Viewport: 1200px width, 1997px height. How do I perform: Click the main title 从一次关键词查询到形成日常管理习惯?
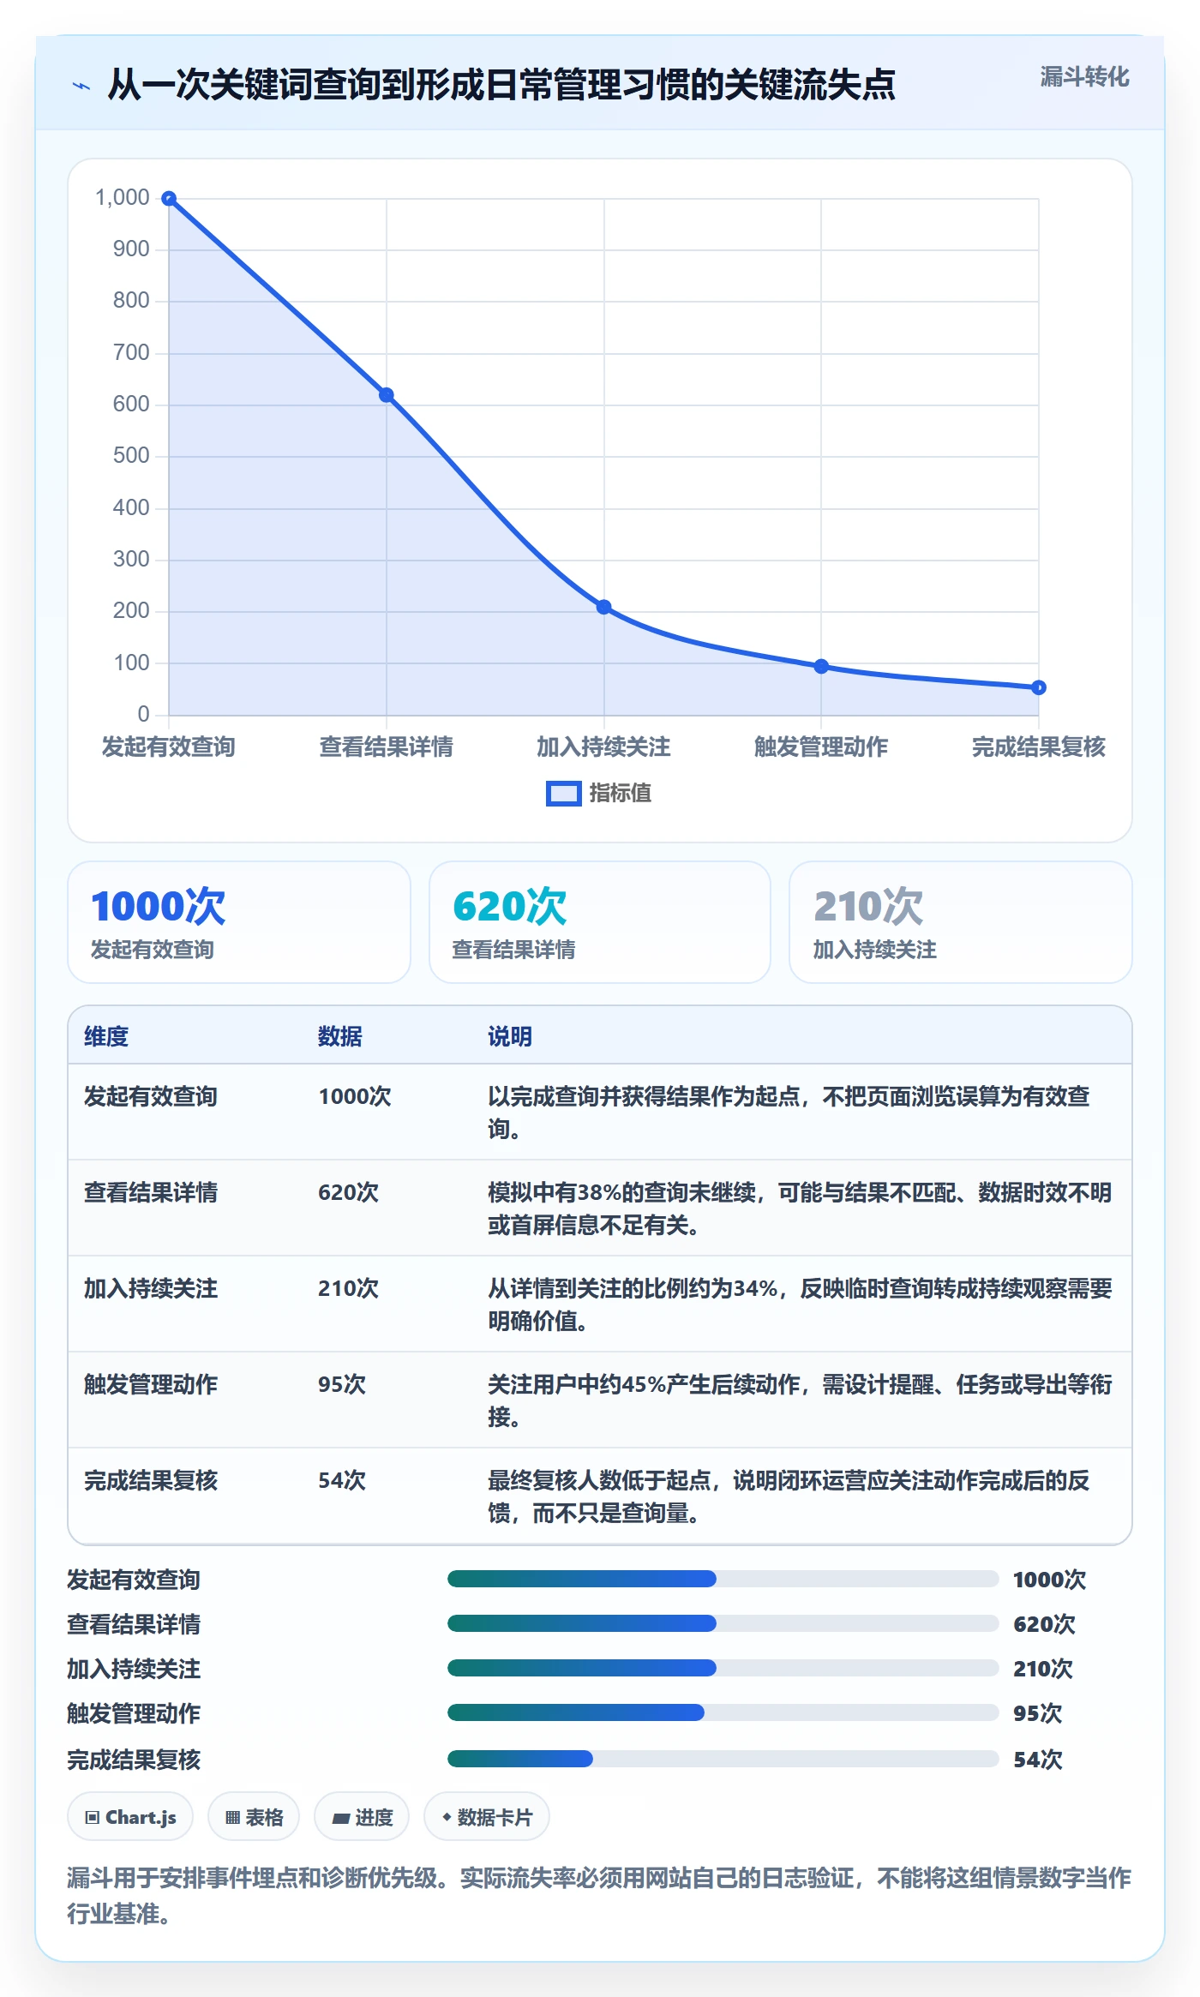pos(501,86)
